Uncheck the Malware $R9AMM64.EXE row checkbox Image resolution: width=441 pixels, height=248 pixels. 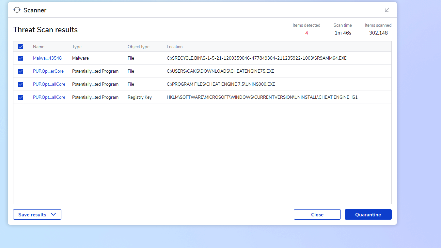21,58
